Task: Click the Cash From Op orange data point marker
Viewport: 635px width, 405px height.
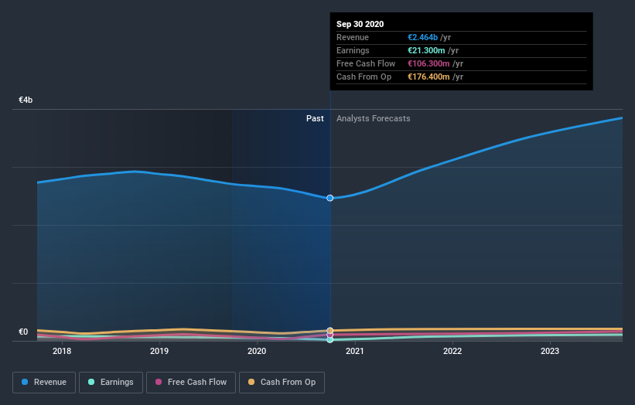Action: pyautogui.click(x=330, y=331)
